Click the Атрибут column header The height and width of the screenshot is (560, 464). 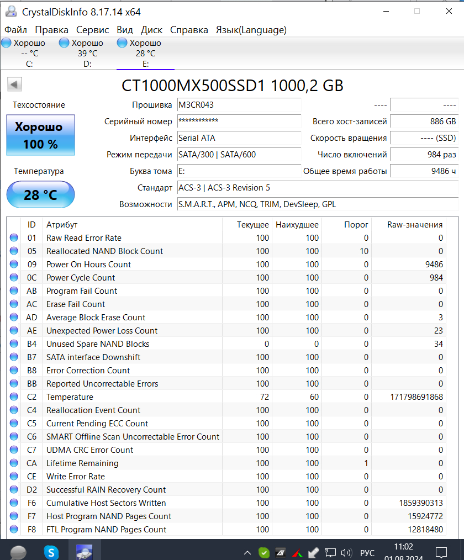pos(132,225)
